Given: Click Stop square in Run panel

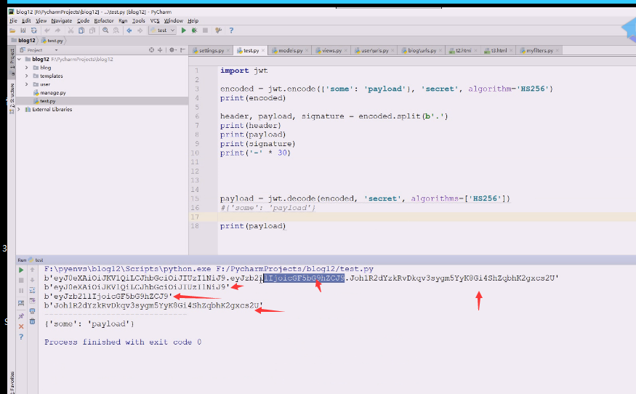Looking at the screenshot, I should tap(21, 281).
